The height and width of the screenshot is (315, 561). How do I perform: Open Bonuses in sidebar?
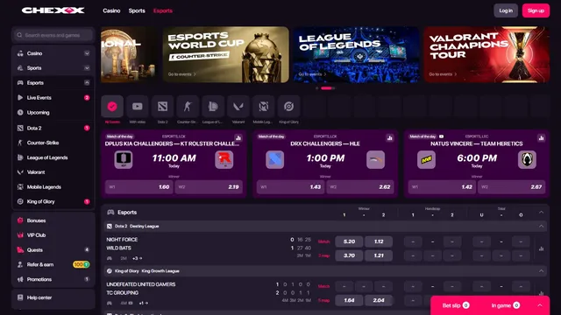coord(53,220)
